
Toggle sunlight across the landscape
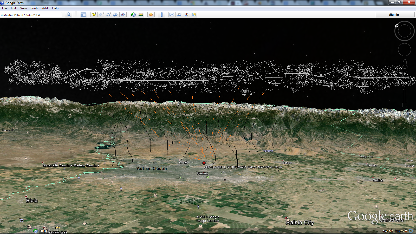coord(141,15)
